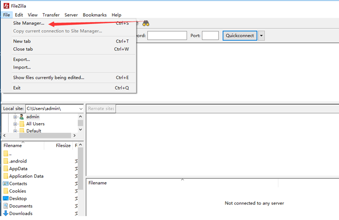Click Export... menu entry
Viewport: 339px width, 220px height.
pos(22,59)
